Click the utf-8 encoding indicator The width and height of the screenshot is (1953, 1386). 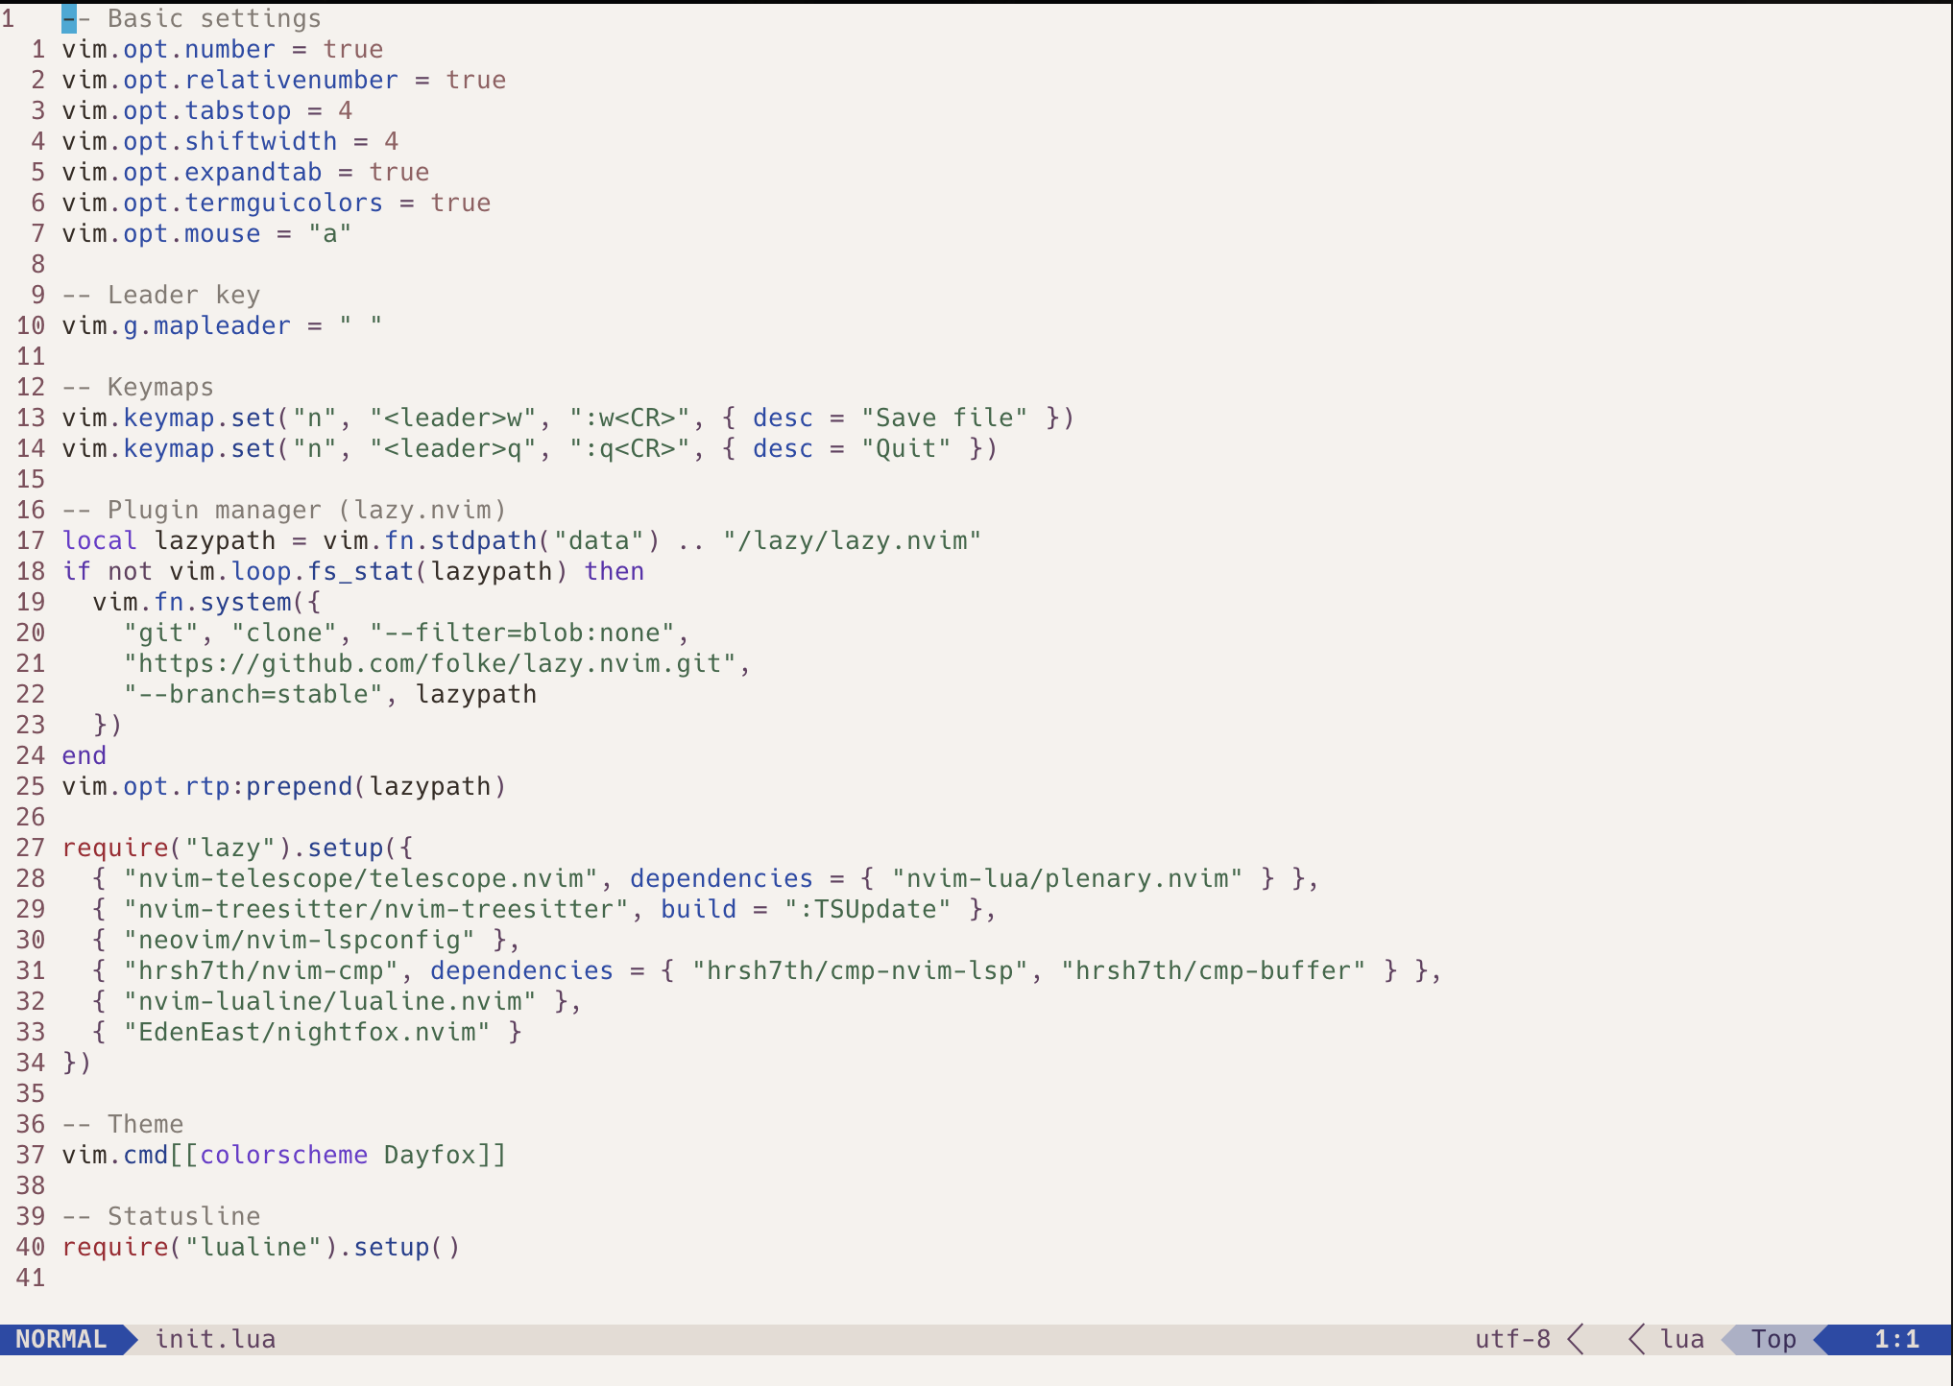click(x=1512, y=1339)
